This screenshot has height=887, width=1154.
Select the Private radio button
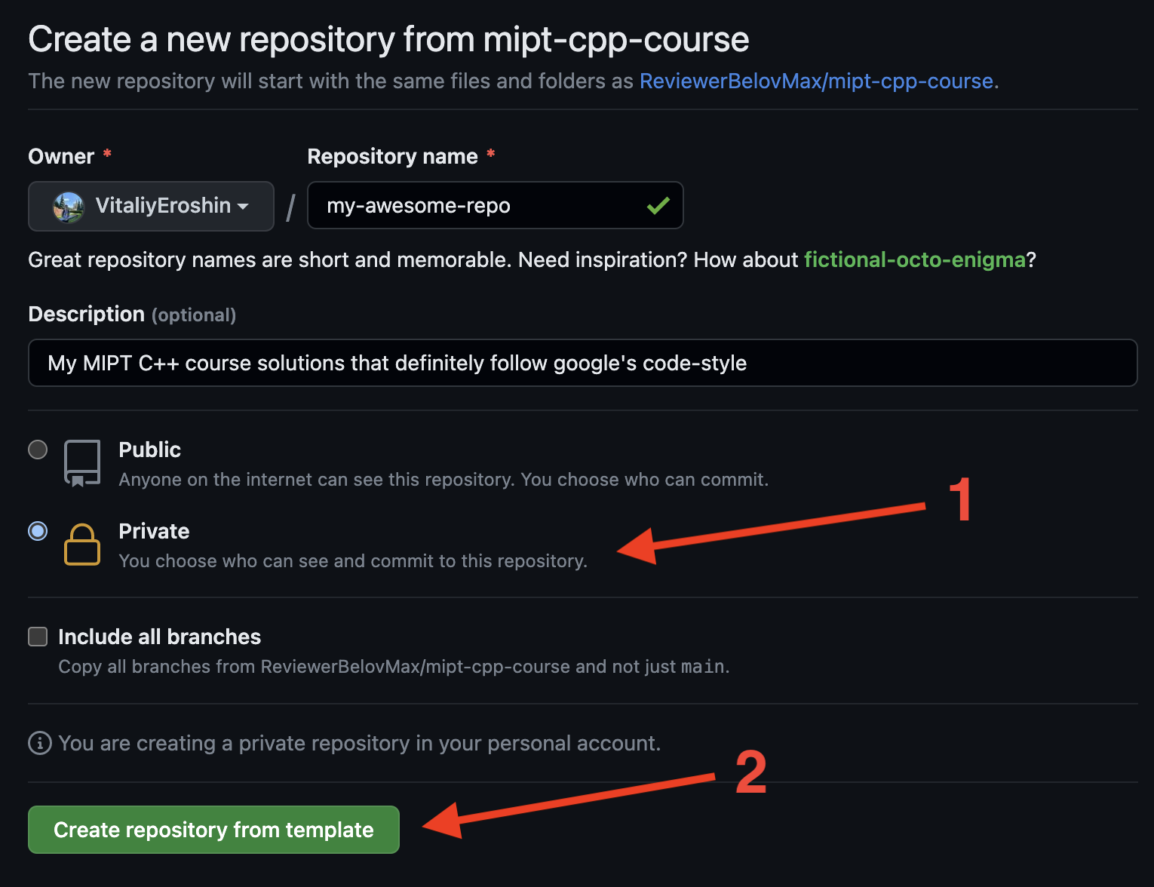point(38,531)
